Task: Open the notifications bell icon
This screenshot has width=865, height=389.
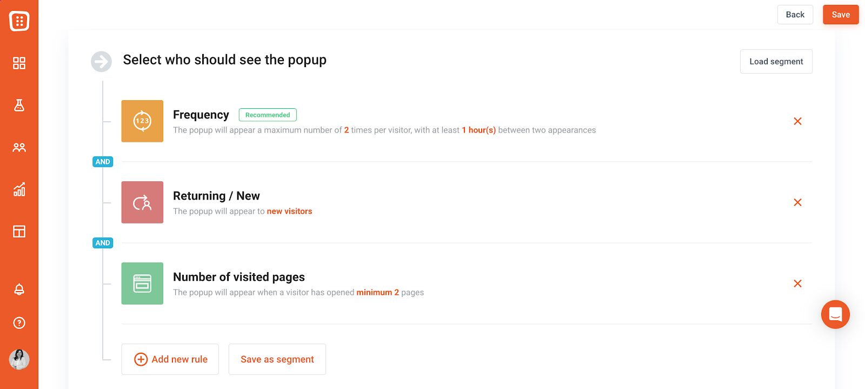Action: pos(19,289)
